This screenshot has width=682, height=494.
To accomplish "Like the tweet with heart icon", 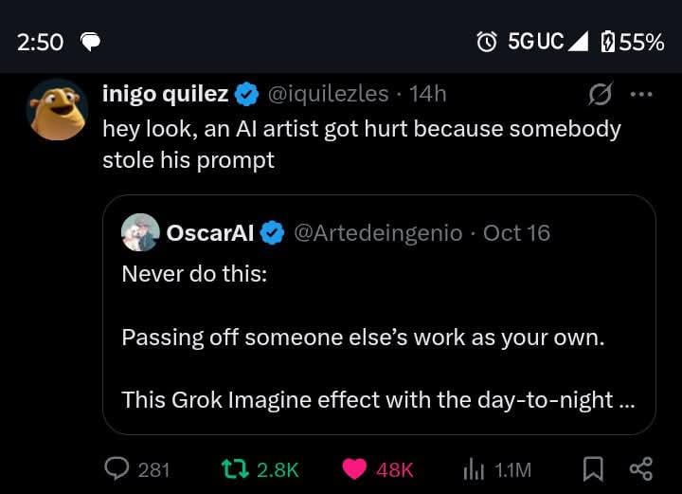I will point(353,468).
